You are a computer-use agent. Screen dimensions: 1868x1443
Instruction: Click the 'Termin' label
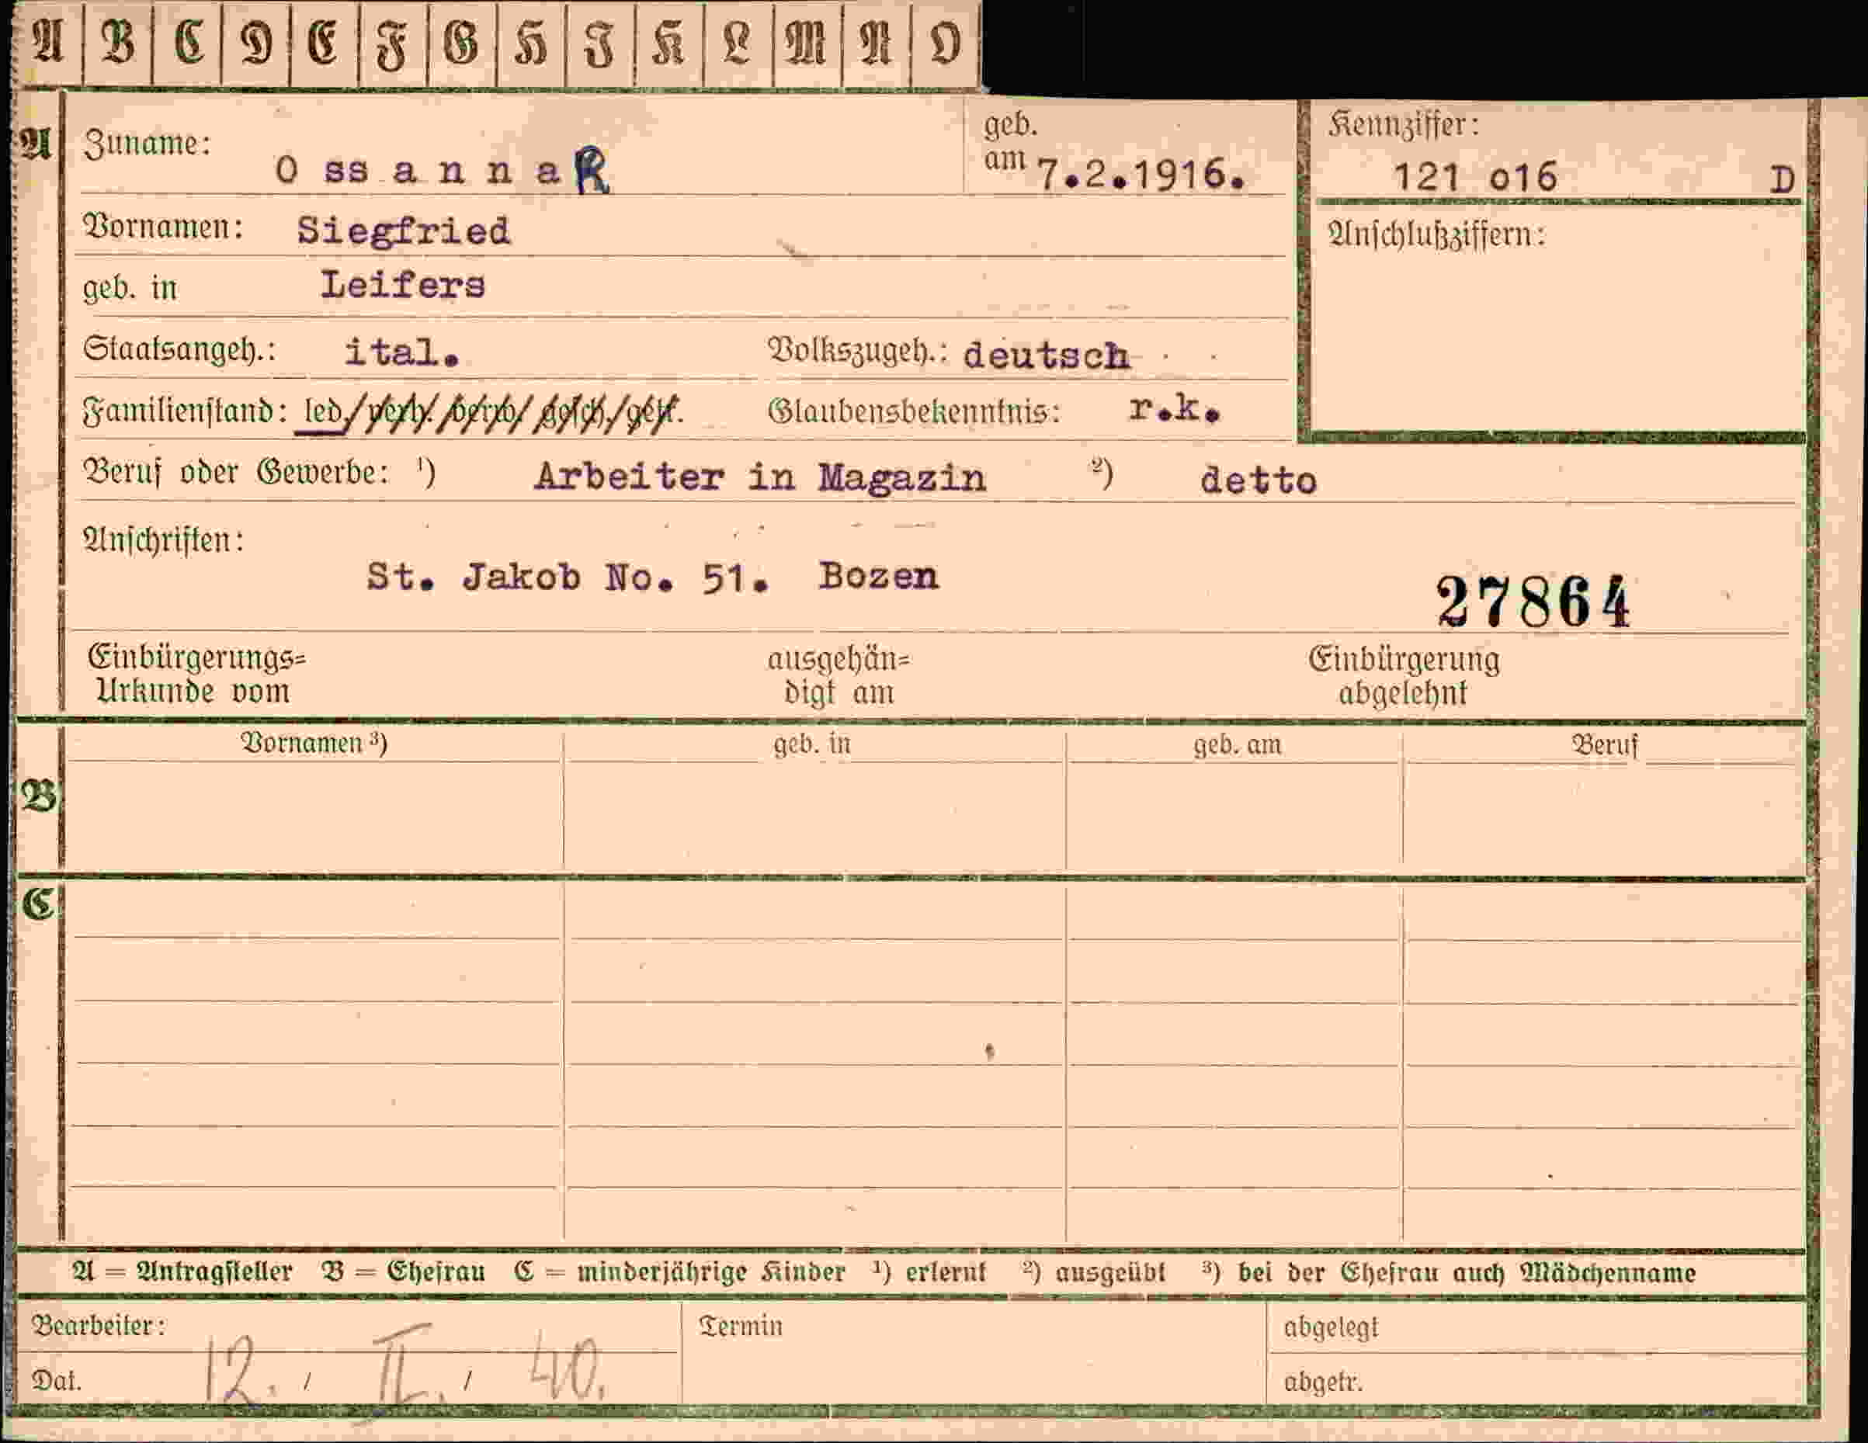point(741,1326)
